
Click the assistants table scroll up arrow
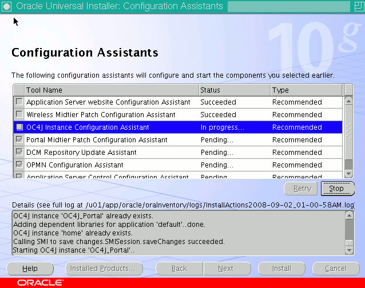349,101
